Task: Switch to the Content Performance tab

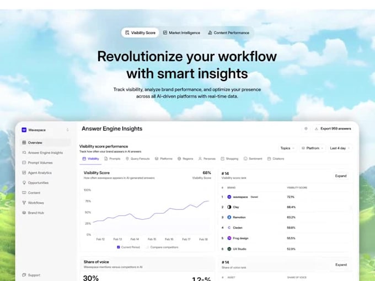Action: pyautogui.click(x=228, y=33)
